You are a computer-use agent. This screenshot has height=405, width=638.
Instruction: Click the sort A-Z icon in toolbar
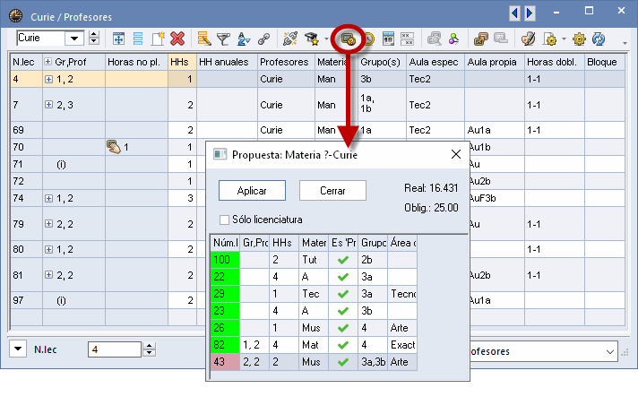(x=244, y=39)
